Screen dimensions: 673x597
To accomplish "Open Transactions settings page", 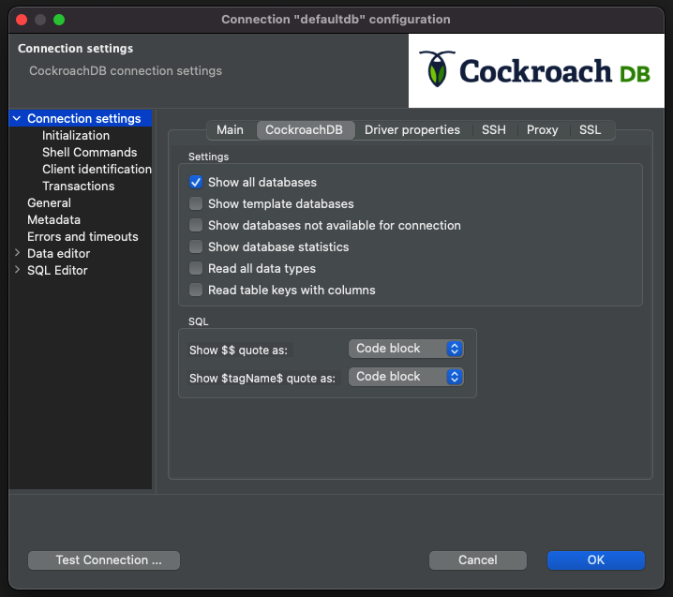I will pos(79,186).
